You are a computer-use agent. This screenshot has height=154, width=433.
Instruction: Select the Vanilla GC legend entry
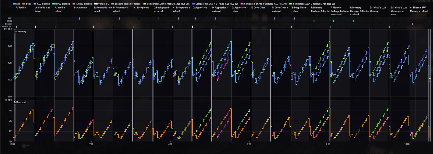[x=102, y=4]
